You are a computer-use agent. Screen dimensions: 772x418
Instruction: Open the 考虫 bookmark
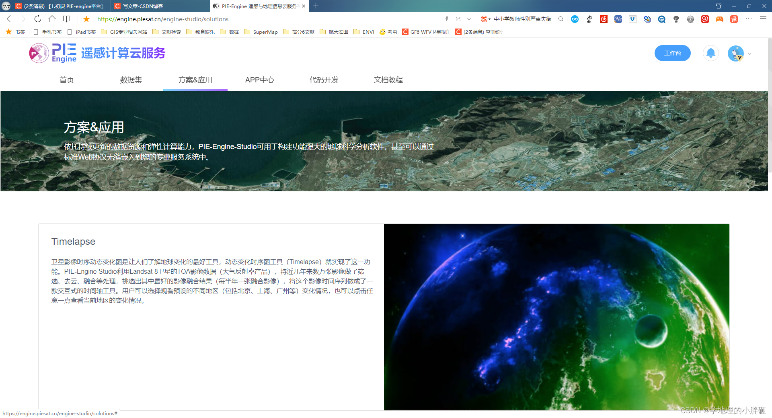(x=388, y=32)
